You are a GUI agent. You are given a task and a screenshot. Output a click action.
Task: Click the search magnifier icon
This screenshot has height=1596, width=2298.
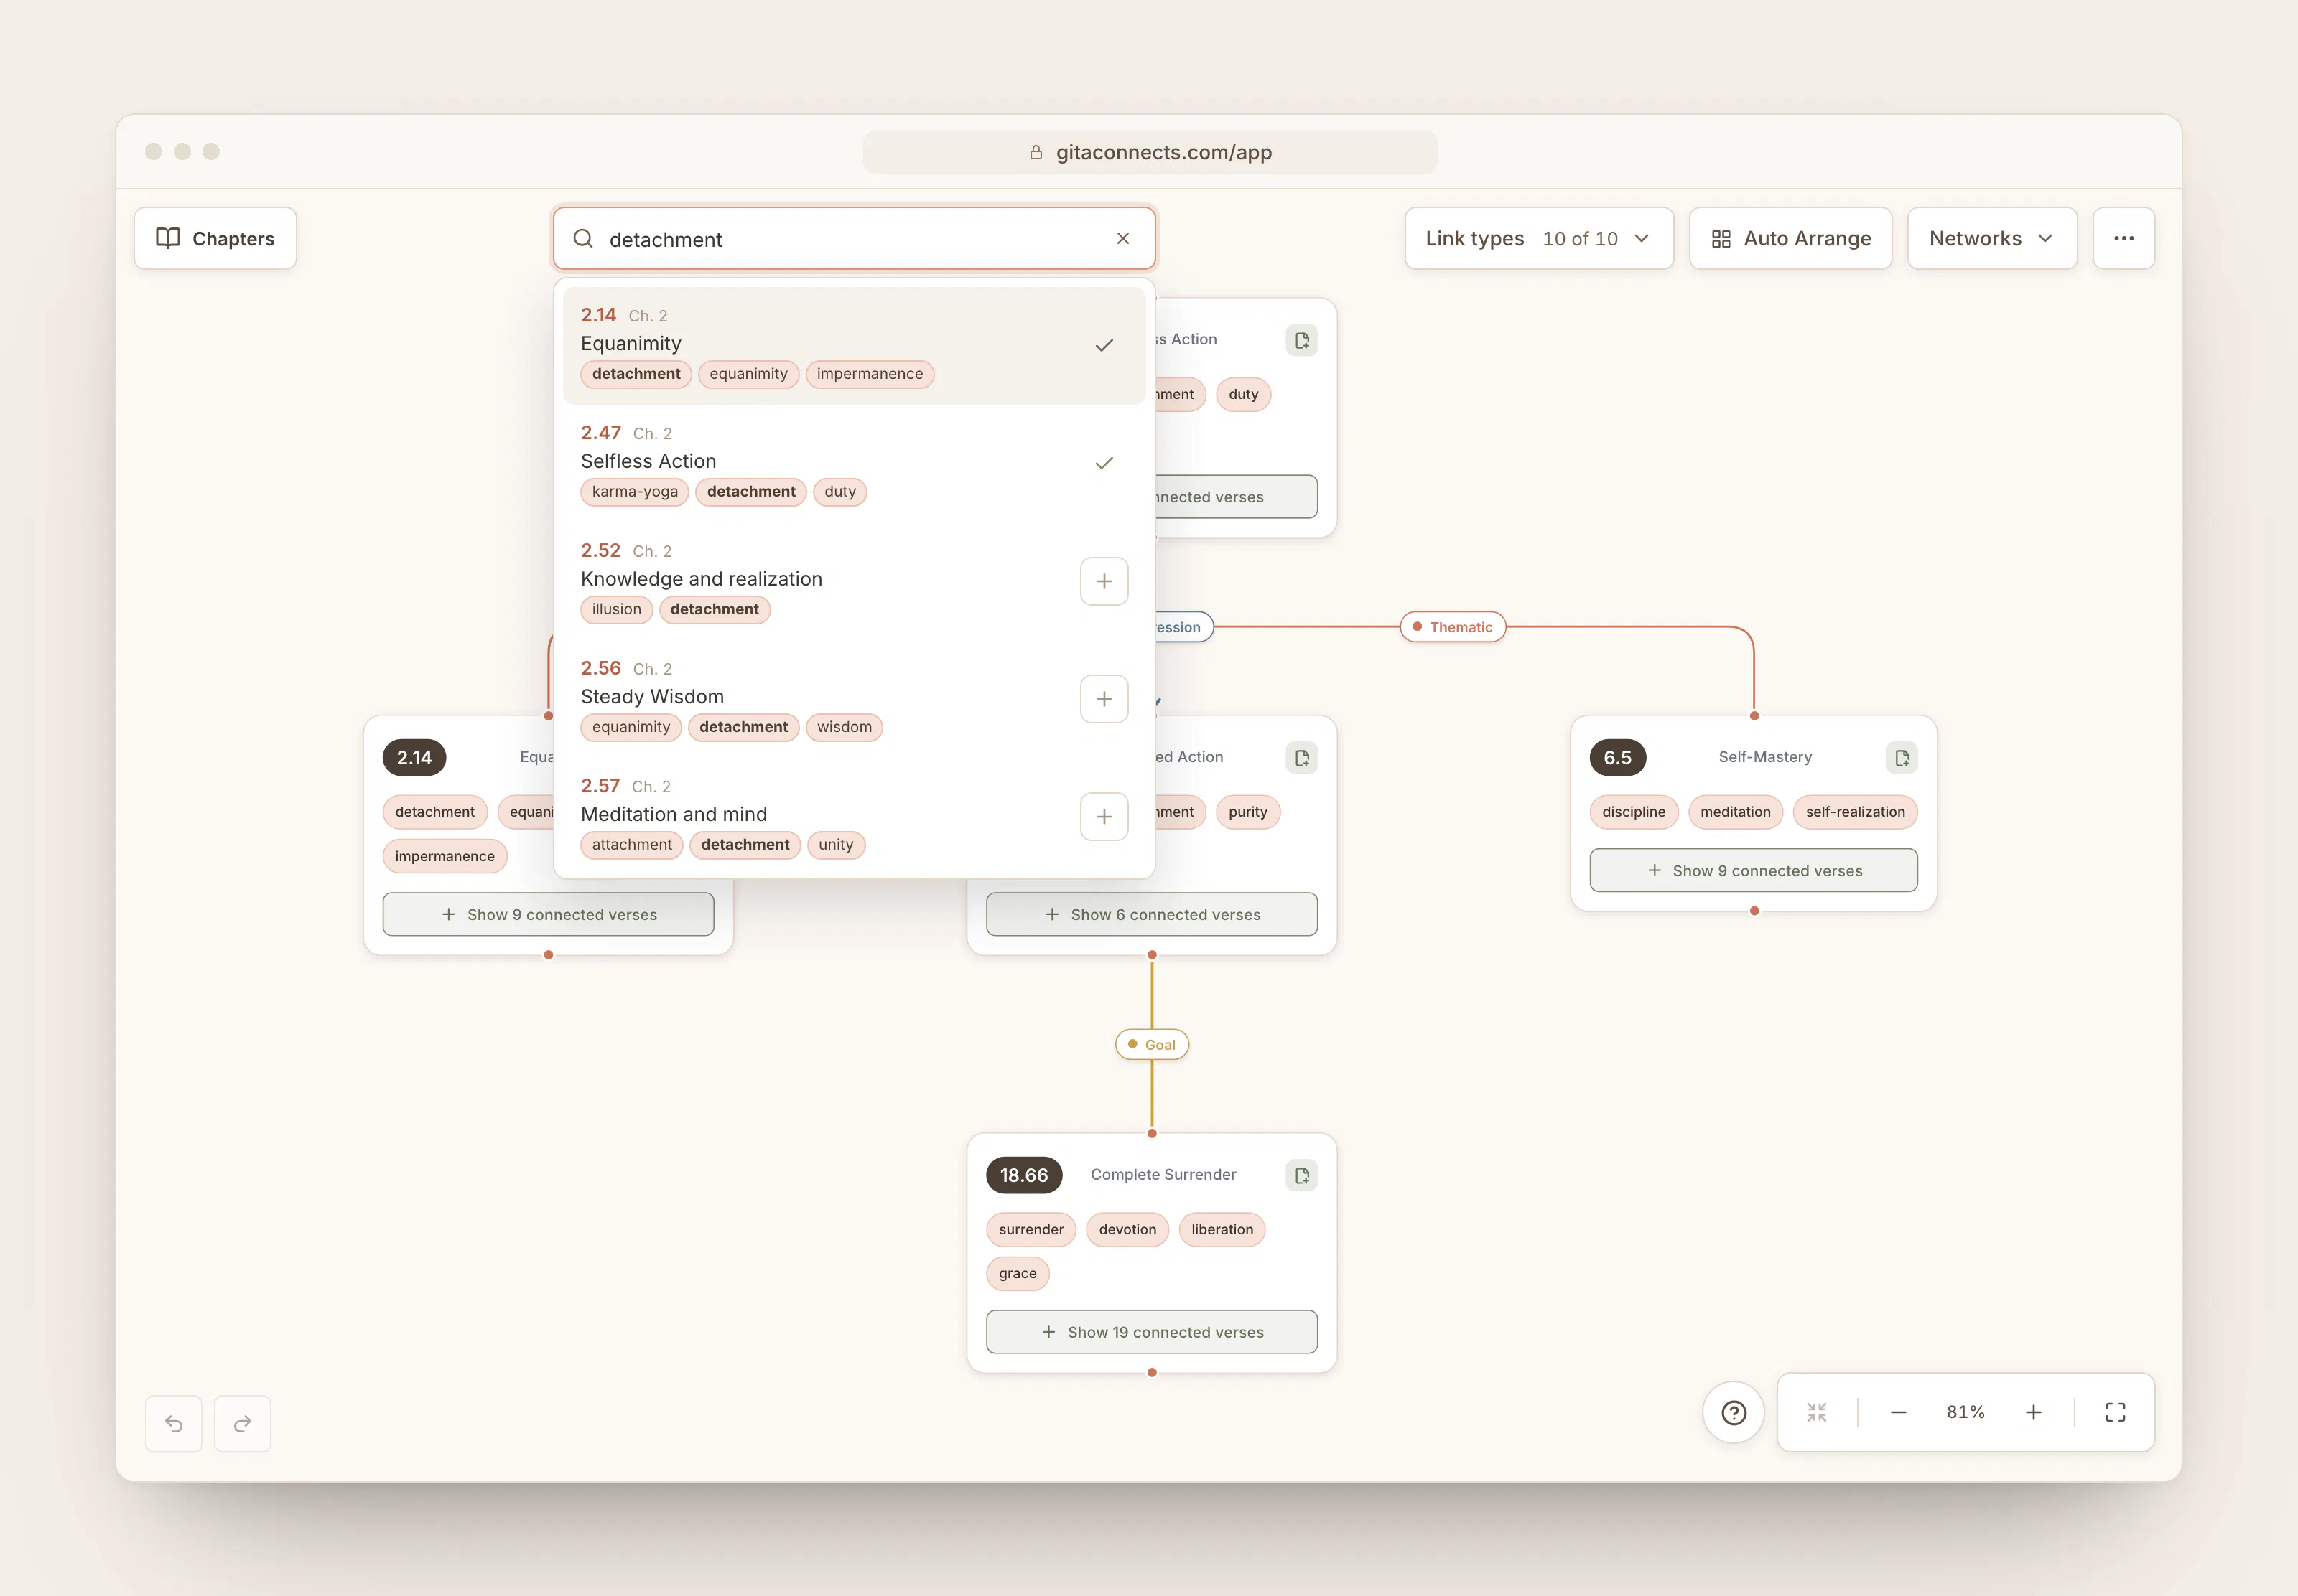583,238
